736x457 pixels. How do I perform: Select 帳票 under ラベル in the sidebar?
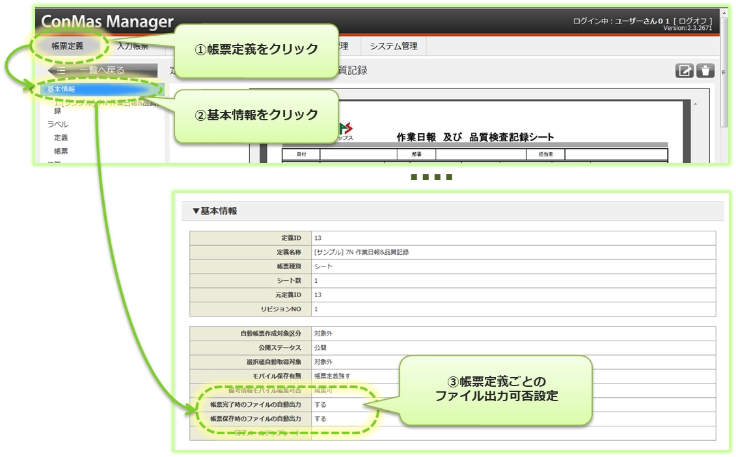pyautogui.click(x=61, y=151)
